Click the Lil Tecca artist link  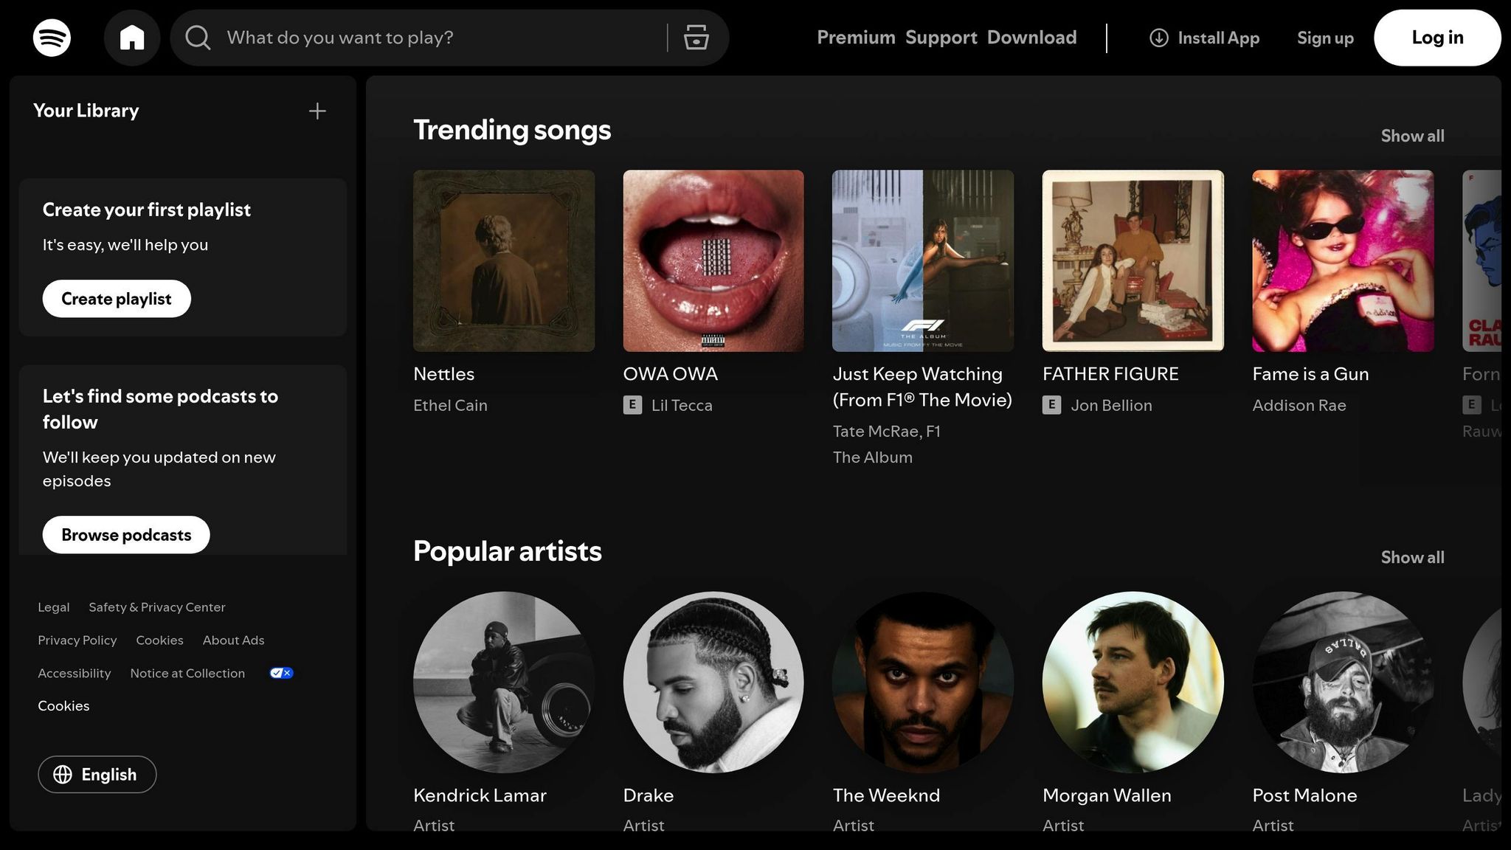(x=682, y=405)
